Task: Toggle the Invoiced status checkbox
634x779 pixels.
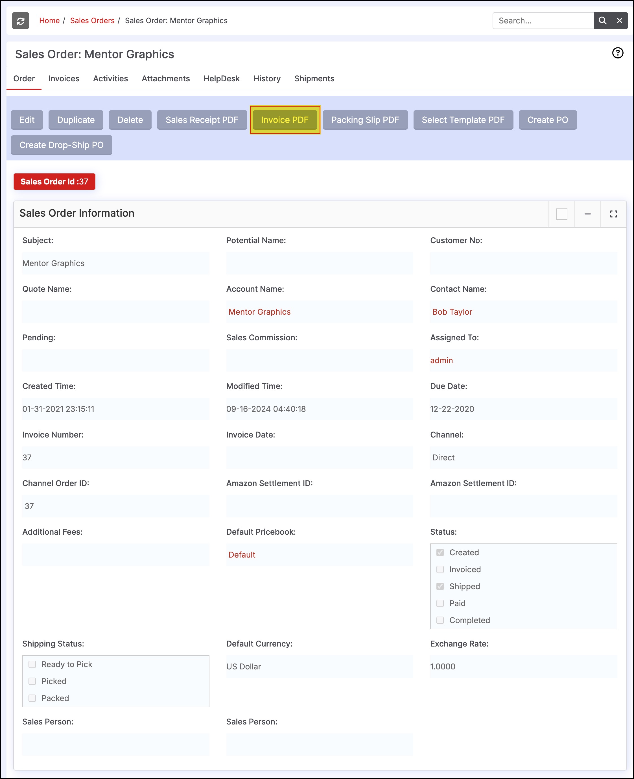Action: click(440, 569)
